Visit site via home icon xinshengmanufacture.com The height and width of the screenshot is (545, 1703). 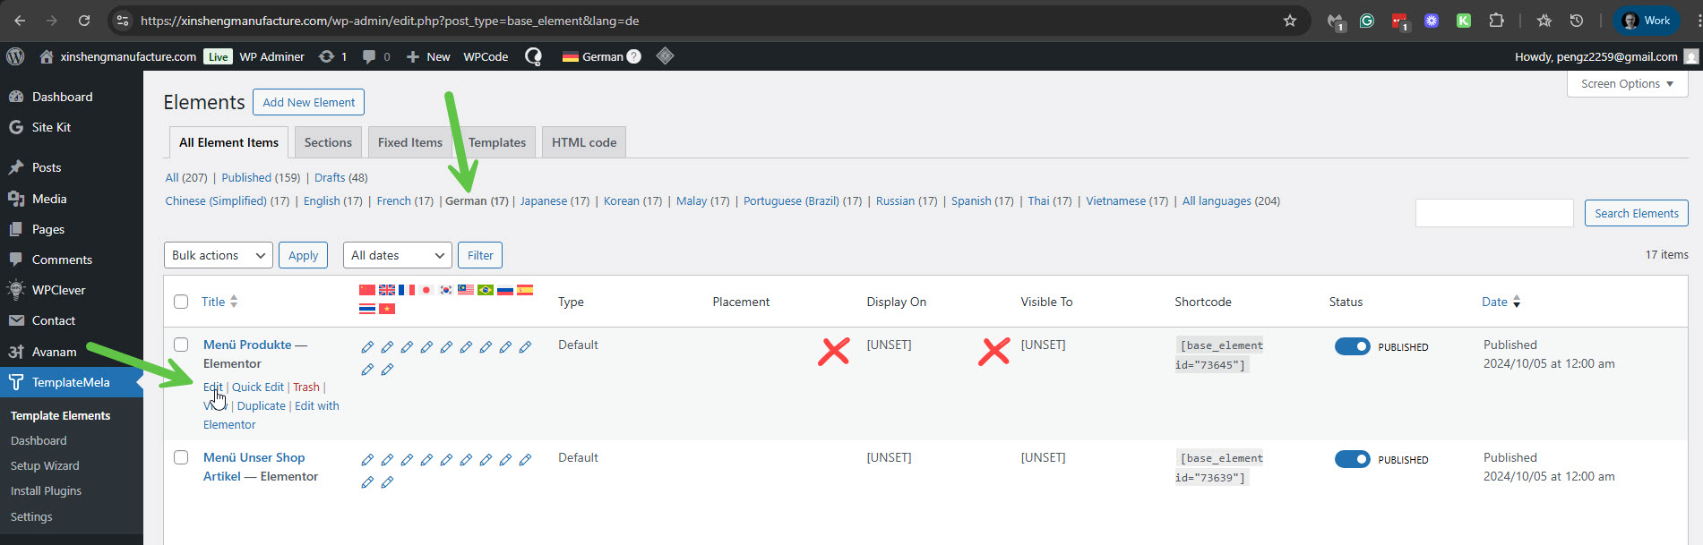(117, 56)
